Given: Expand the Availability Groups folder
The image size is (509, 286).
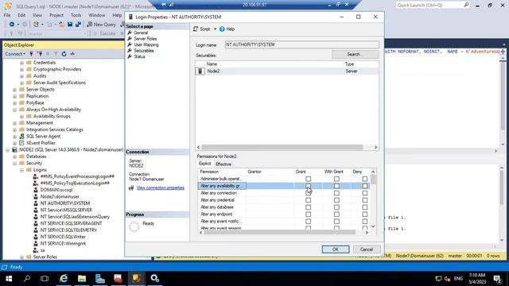Looking at the screenshot, I should pos(21,117).
